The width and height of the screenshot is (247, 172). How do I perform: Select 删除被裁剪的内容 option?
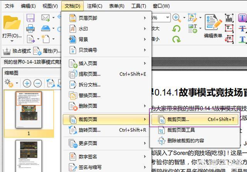coord(186,140)
